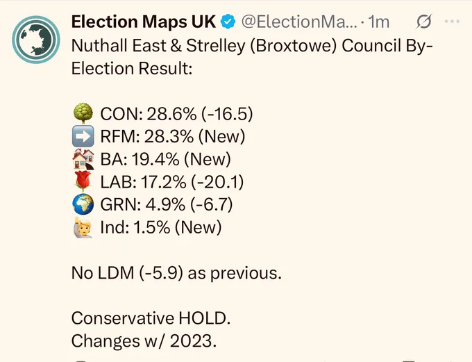Click the 1m timestamp
472x362 pixels.
click(x=379, y=22)
